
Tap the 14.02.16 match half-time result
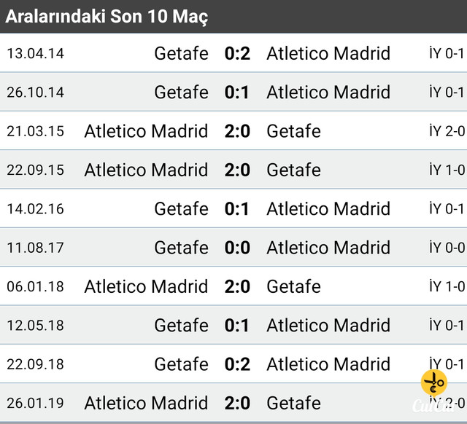point(447,208)
